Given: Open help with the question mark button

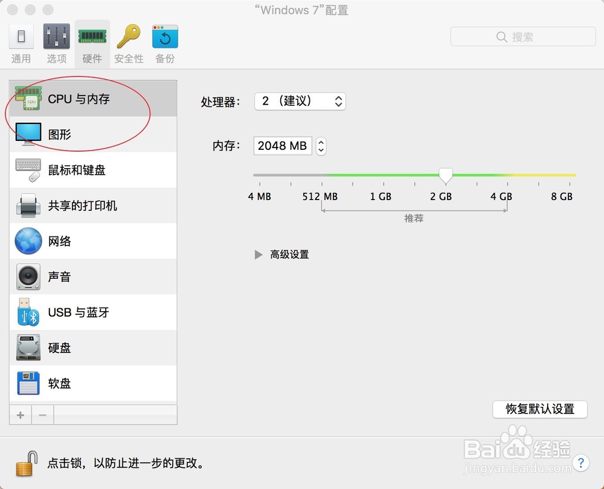Looking at the screenshot, I should point(581,462).
